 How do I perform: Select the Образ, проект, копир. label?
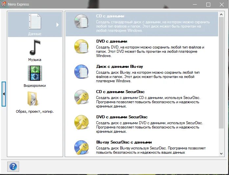click(35, 111)
